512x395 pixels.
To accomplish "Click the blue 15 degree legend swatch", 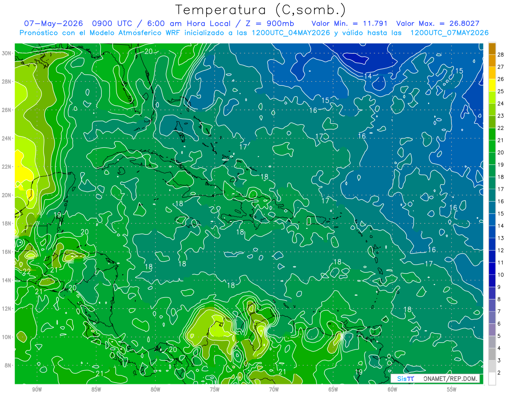I will coord(492,208).
